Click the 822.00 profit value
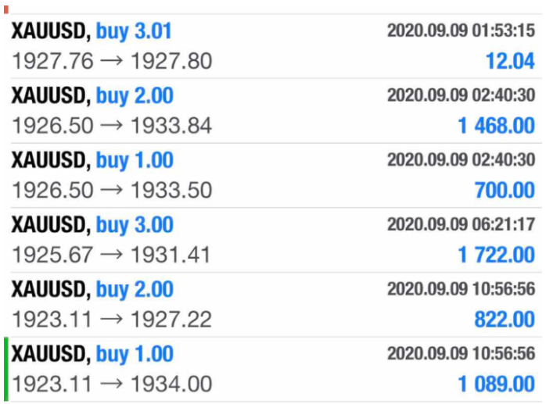This screenshot has height=404, width=546. 505,319
